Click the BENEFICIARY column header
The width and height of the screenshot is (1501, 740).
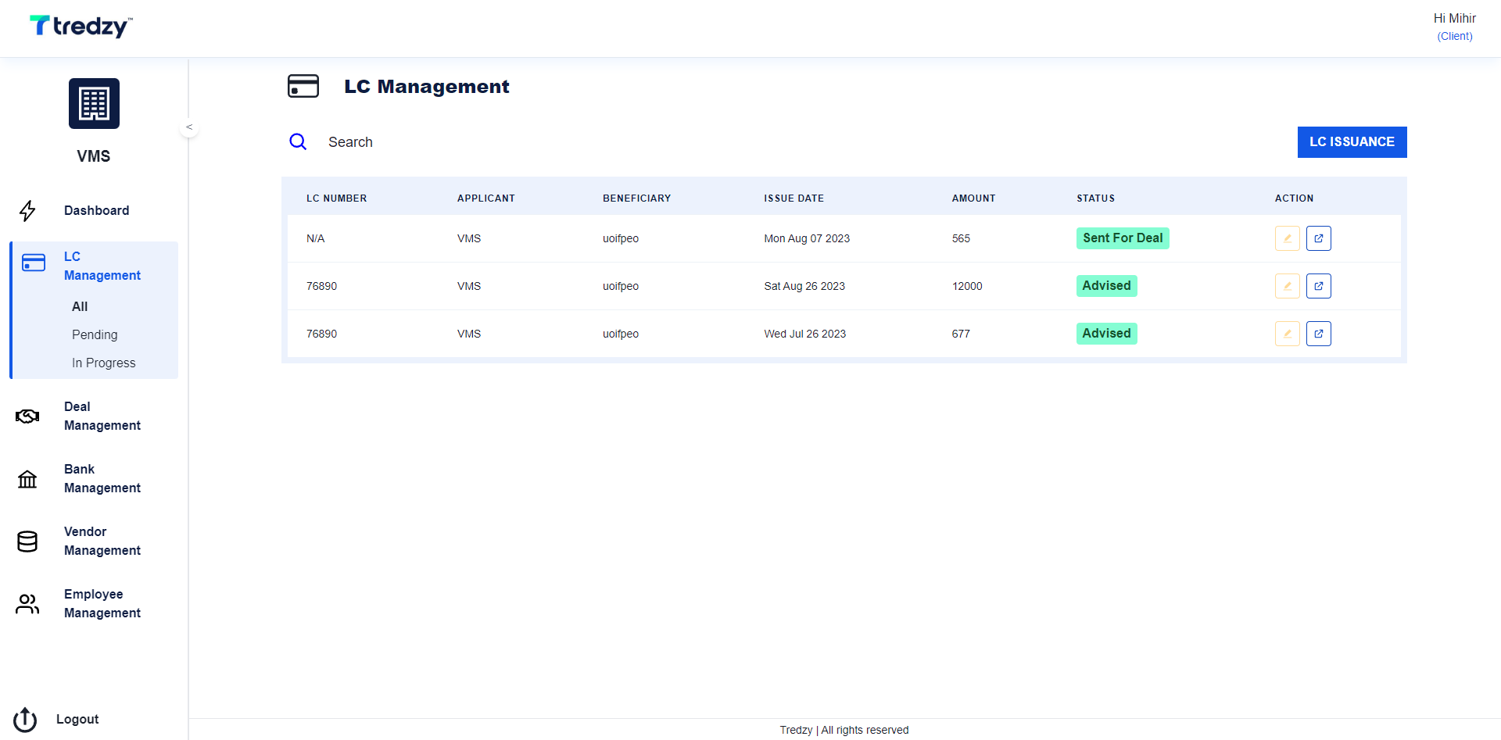coord(637,198)
